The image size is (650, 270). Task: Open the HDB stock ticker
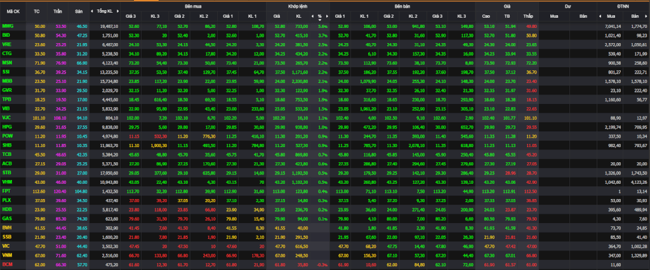coord(6,209)
